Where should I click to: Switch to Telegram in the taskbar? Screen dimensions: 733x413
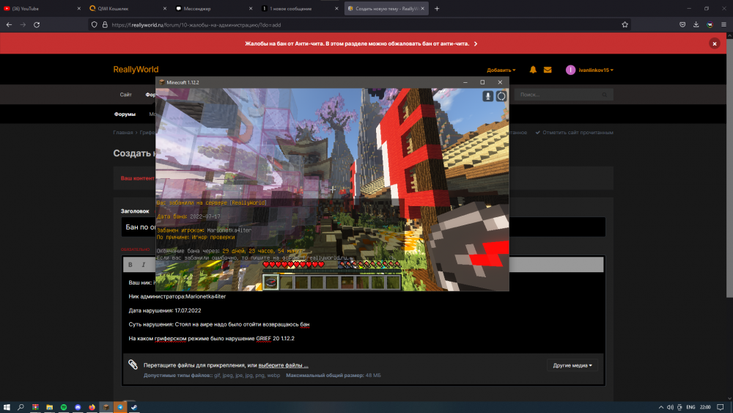120,407
